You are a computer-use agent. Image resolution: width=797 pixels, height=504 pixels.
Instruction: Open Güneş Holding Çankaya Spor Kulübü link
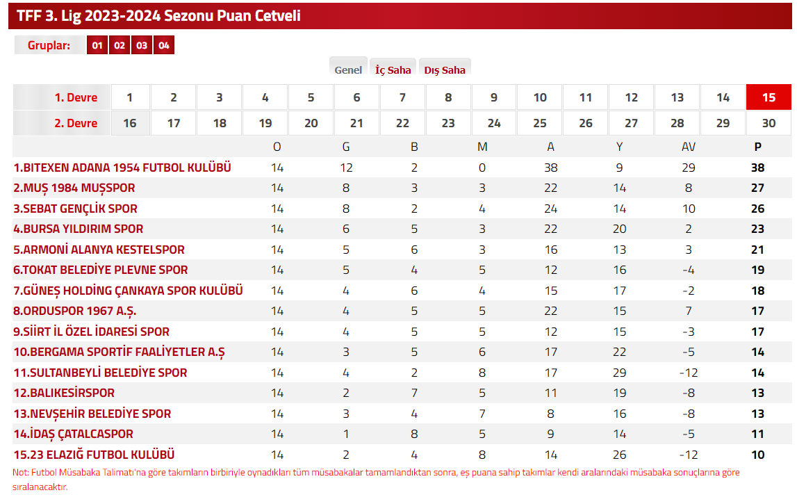point(128,291)
